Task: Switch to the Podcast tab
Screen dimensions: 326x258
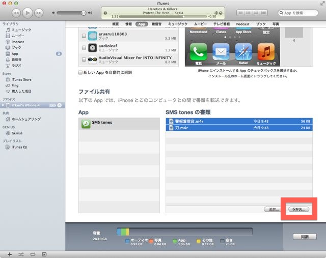Action: coord(242,24)
